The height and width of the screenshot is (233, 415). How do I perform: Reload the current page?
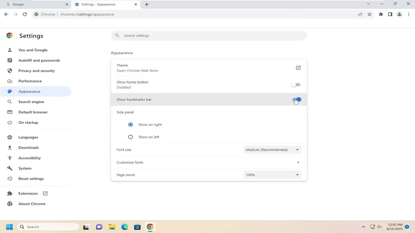coord(25,14)
